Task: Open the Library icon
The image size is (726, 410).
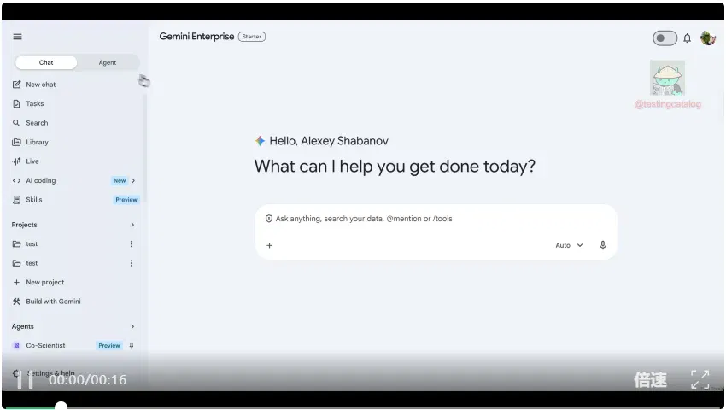Action: click(x=17, y=143)
